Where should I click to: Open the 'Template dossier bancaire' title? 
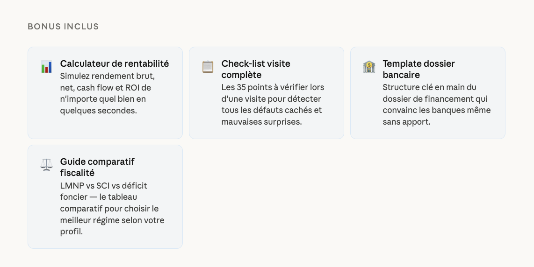click(419, 69)
